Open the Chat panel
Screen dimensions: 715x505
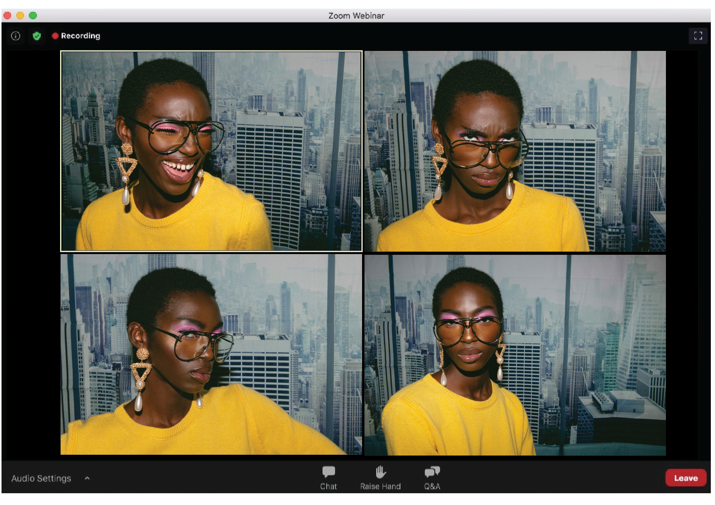[x=329, y=478]
